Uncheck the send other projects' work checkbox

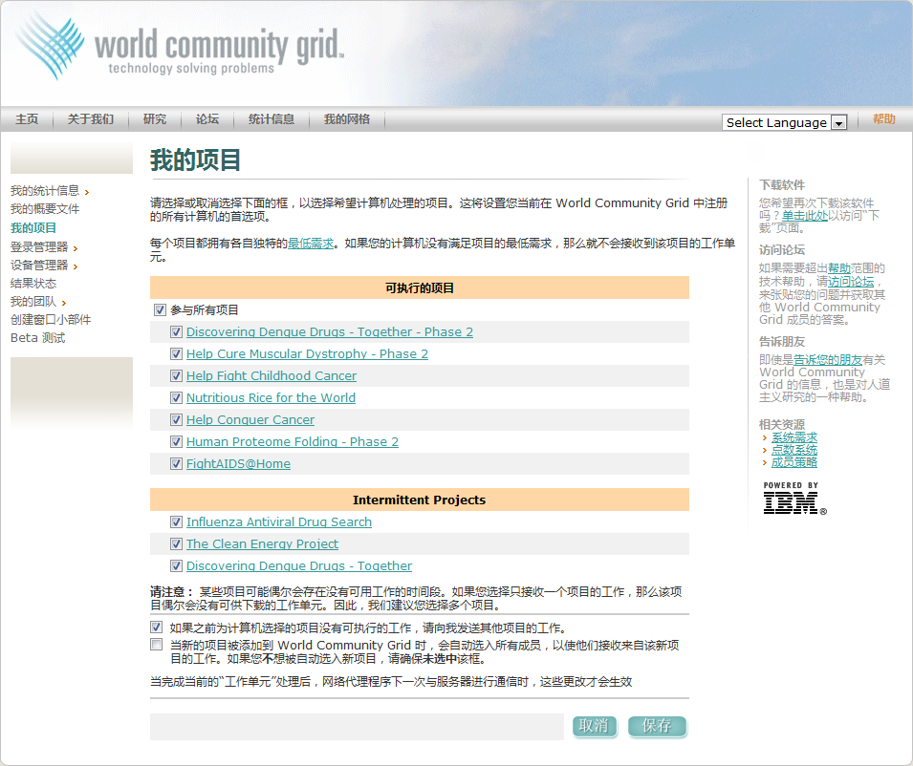coord(156,627)
